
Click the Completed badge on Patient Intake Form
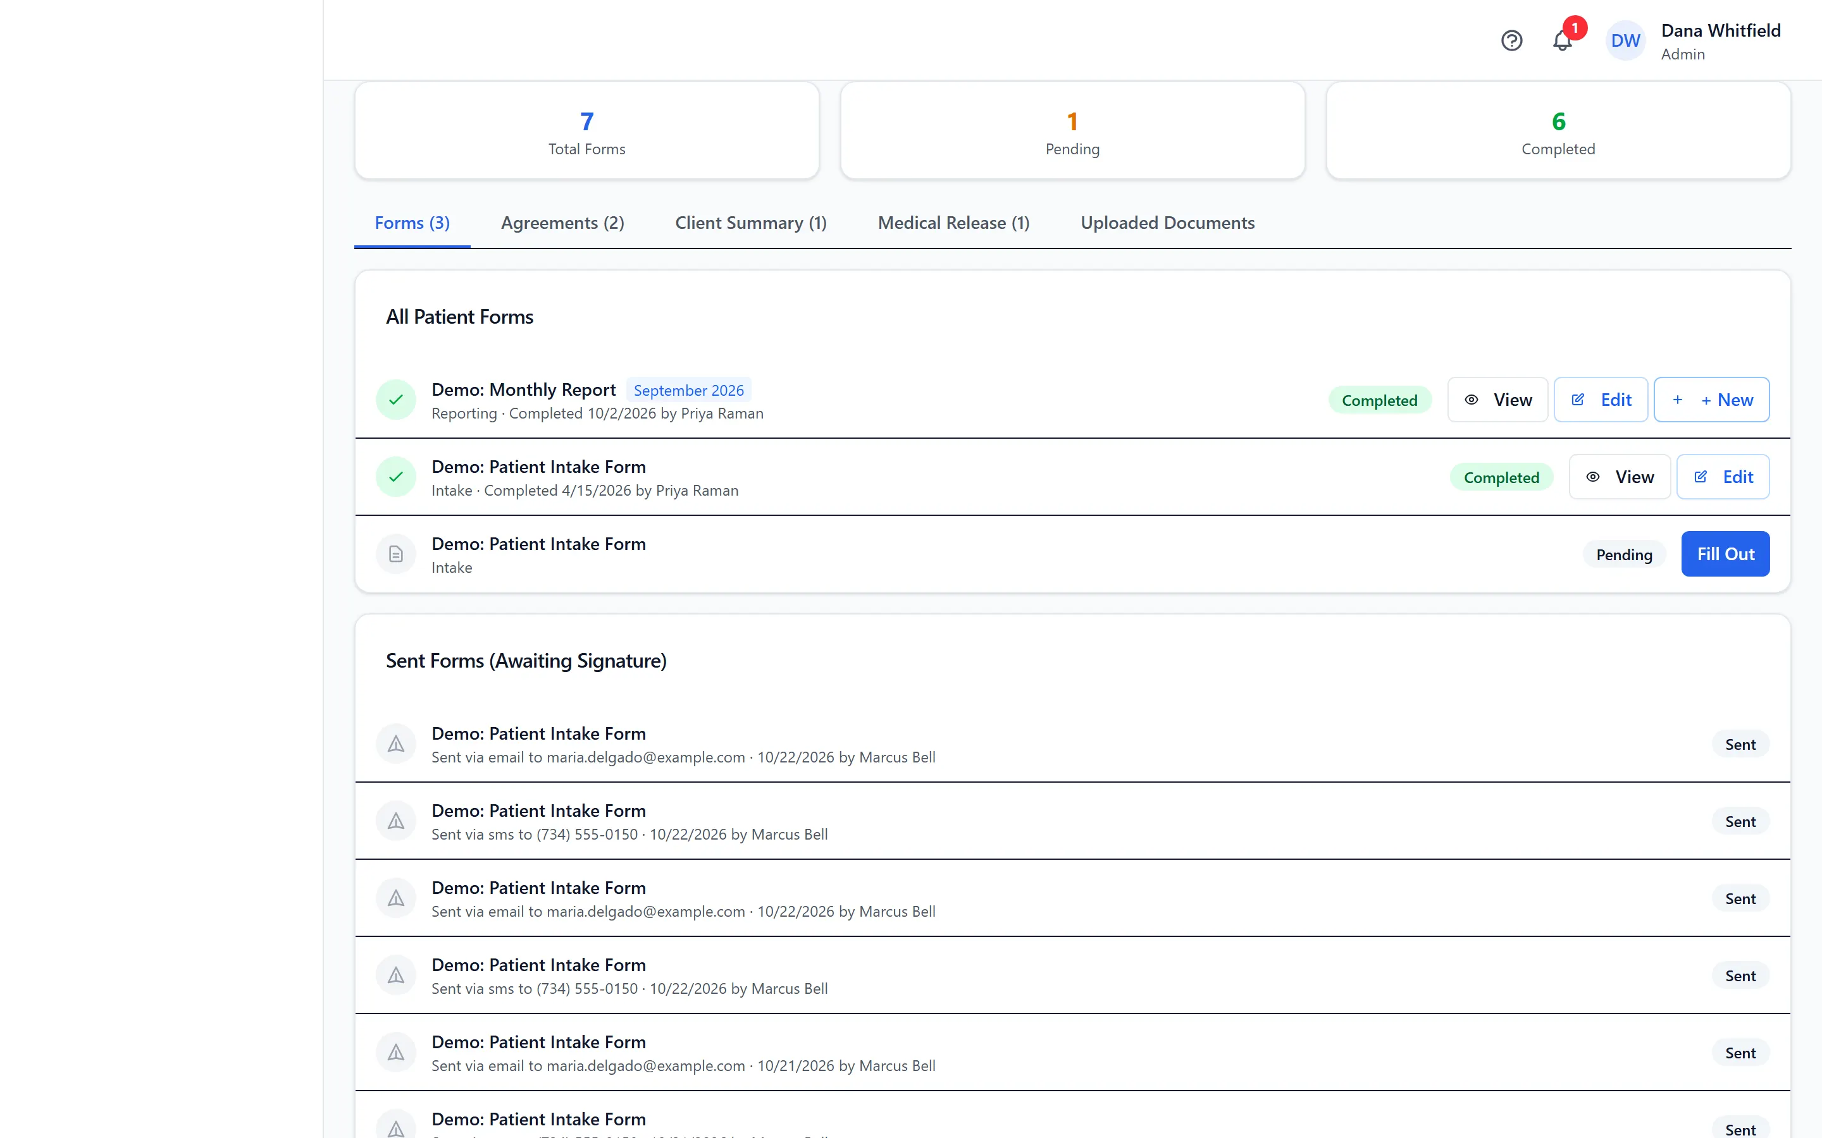(x=1501, y=477)
